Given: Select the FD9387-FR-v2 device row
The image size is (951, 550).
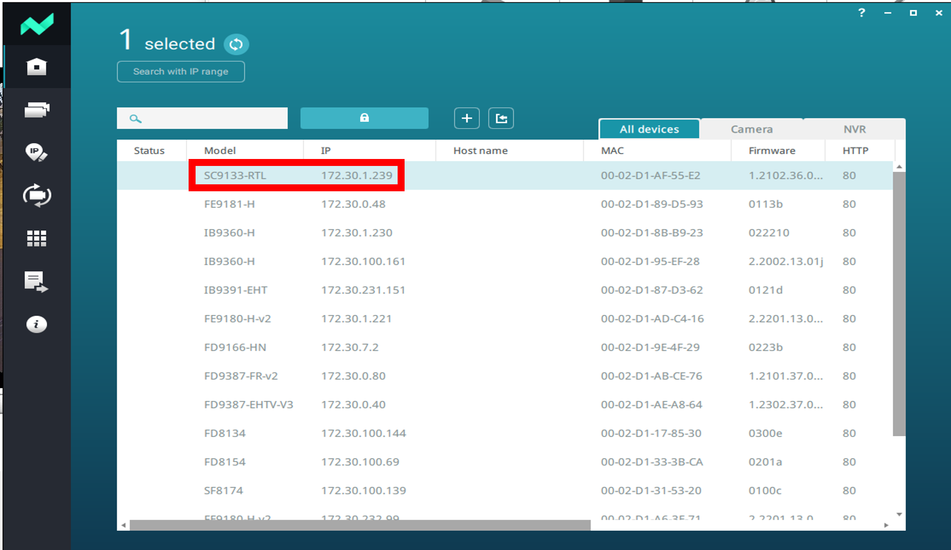Looking at the screenshot, I should (505, 376).
